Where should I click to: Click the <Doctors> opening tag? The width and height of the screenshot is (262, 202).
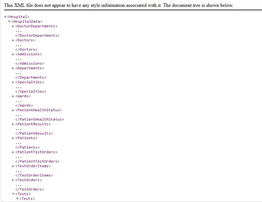coord(25,40)
